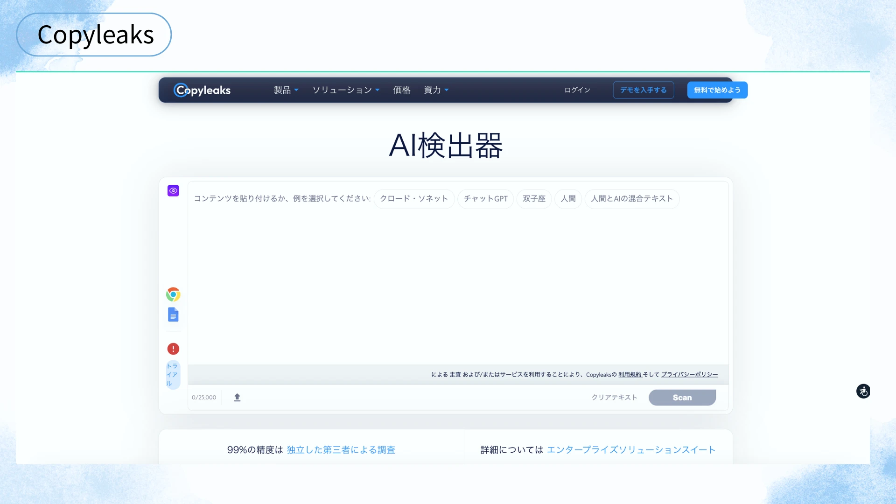Select the クロード・ソネット example chip
This screenshot has width=896, height=504.
point(414,199)
